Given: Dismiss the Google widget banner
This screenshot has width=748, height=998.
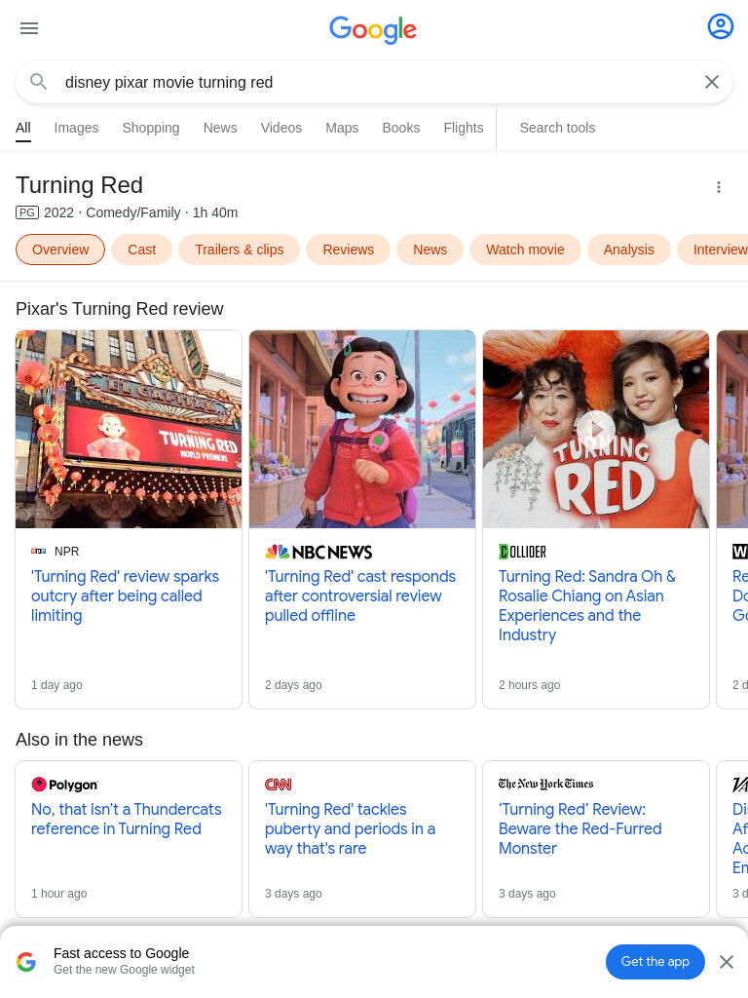Looking at the screenshot, I should (727, 962).
